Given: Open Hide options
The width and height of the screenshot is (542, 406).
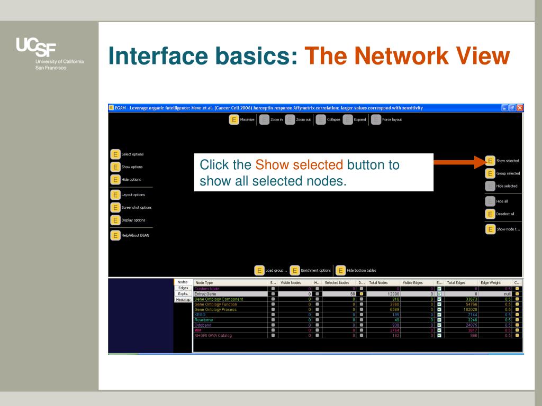Looking at the screenshot, I should coord(115,180).
